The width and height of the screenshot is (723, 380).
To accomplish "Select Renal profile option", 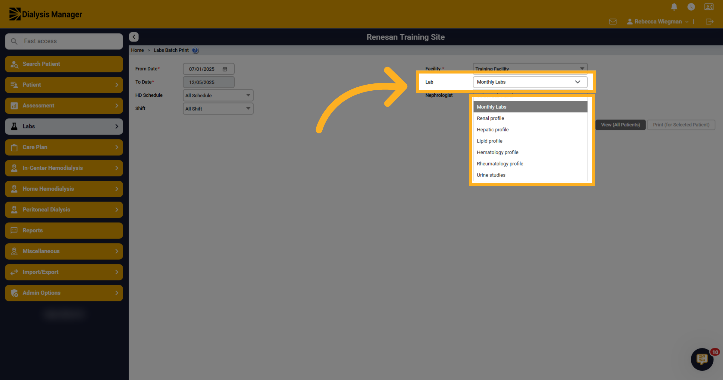I will pos(530,118).
